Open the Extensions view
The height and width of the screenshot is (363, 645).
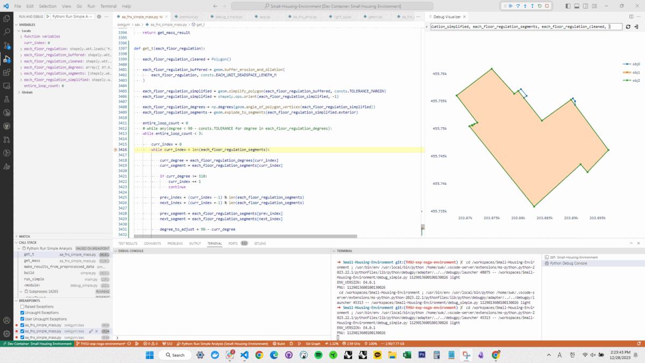coord(7,72)
